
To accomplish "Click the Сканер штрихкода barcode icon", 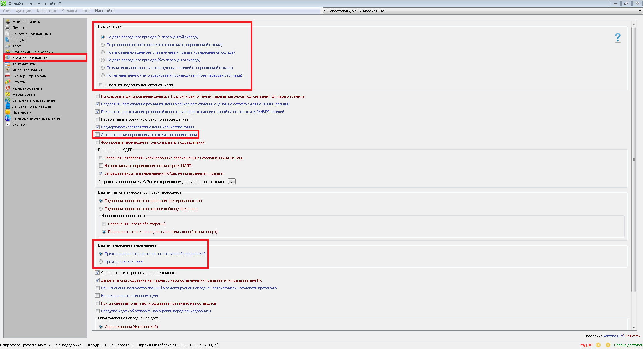I will (x=8, y=76).
